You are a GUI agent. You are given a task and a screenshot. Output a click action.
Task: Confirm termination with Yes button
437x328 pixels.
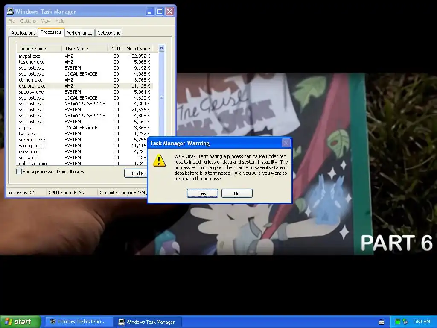pyautogui.click(x=202, y=193)
